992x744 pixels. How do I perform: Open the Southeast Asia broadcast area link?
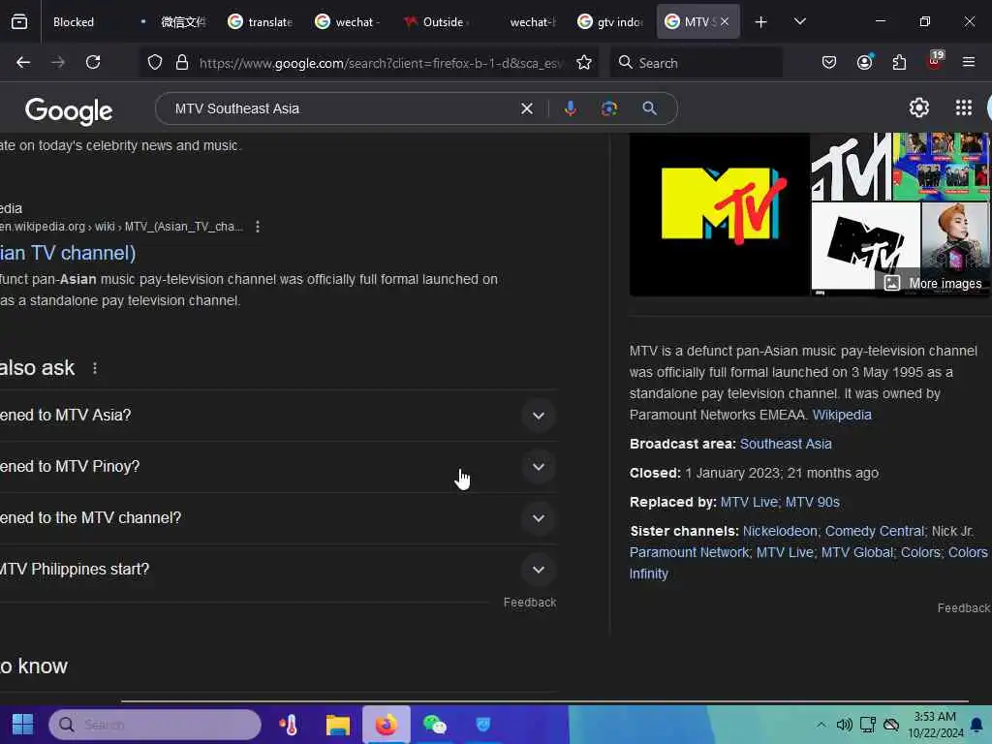(x=786, y=444)
